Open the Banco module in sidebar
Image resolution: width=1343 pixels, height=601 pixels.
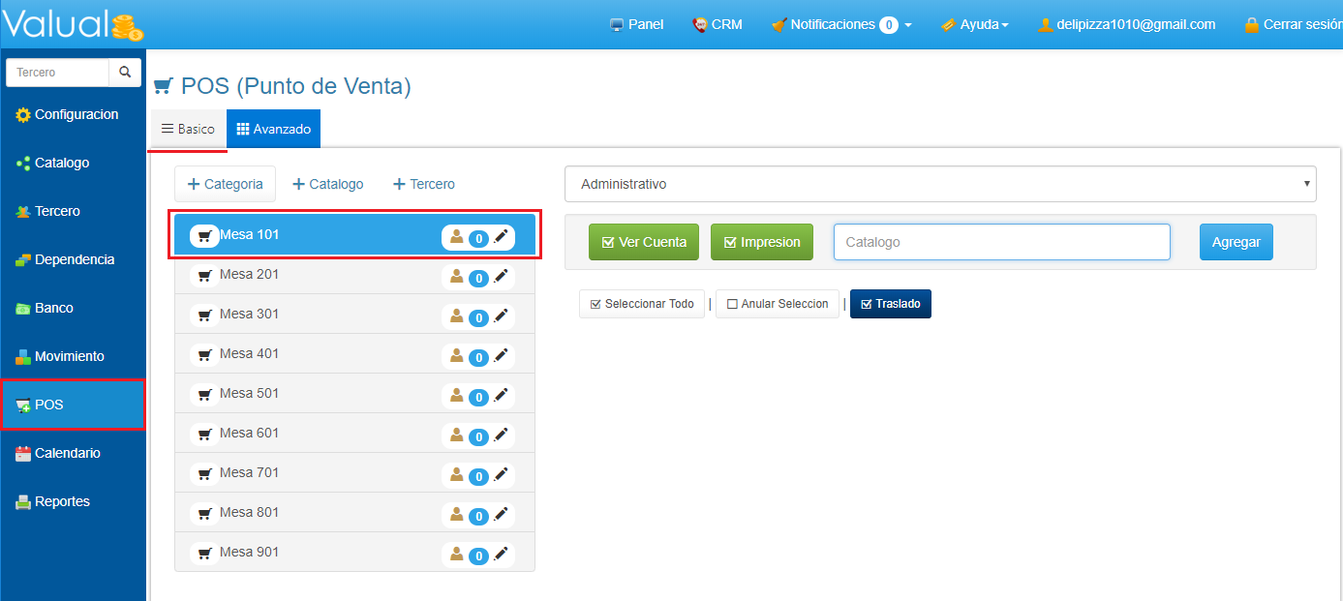click(x=53, y=309)
